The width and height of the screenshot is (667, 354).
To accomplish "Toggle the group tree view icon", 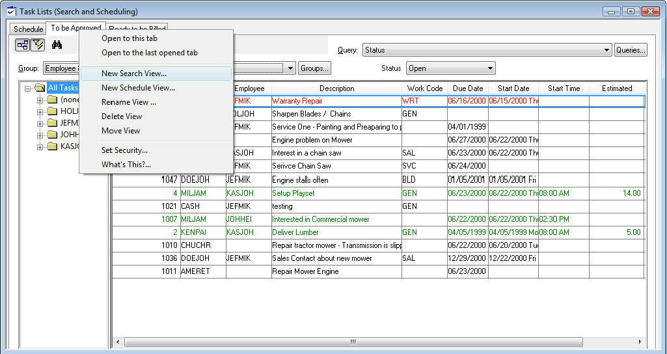I will [x=23, y=45].
